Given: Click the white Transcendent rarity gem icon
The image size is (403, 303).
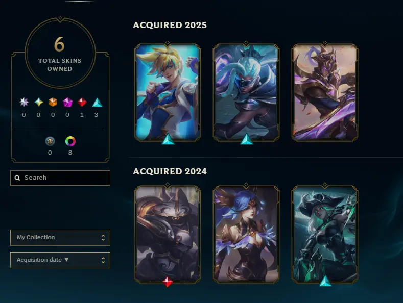Looking at the screenshot, I should click(x=24, y=102).
